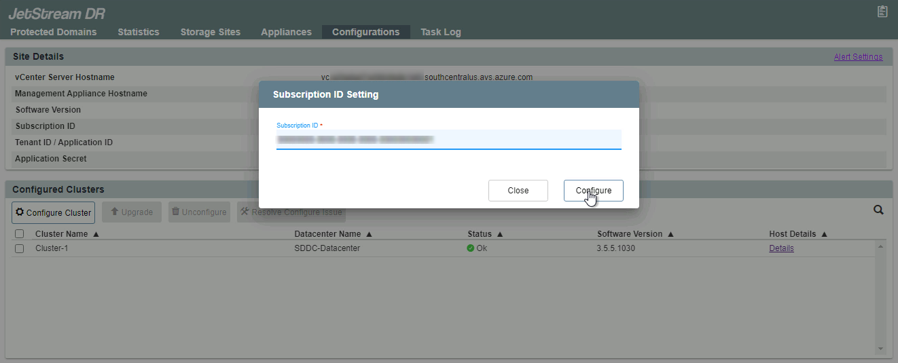Open the Task Log tab
This screenshot has width=898, height=363.
click(x=440, y=32)
